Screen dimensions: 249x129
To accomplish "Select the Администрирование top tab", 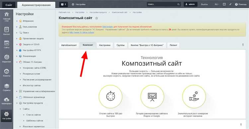I will (x=36, y=5).
